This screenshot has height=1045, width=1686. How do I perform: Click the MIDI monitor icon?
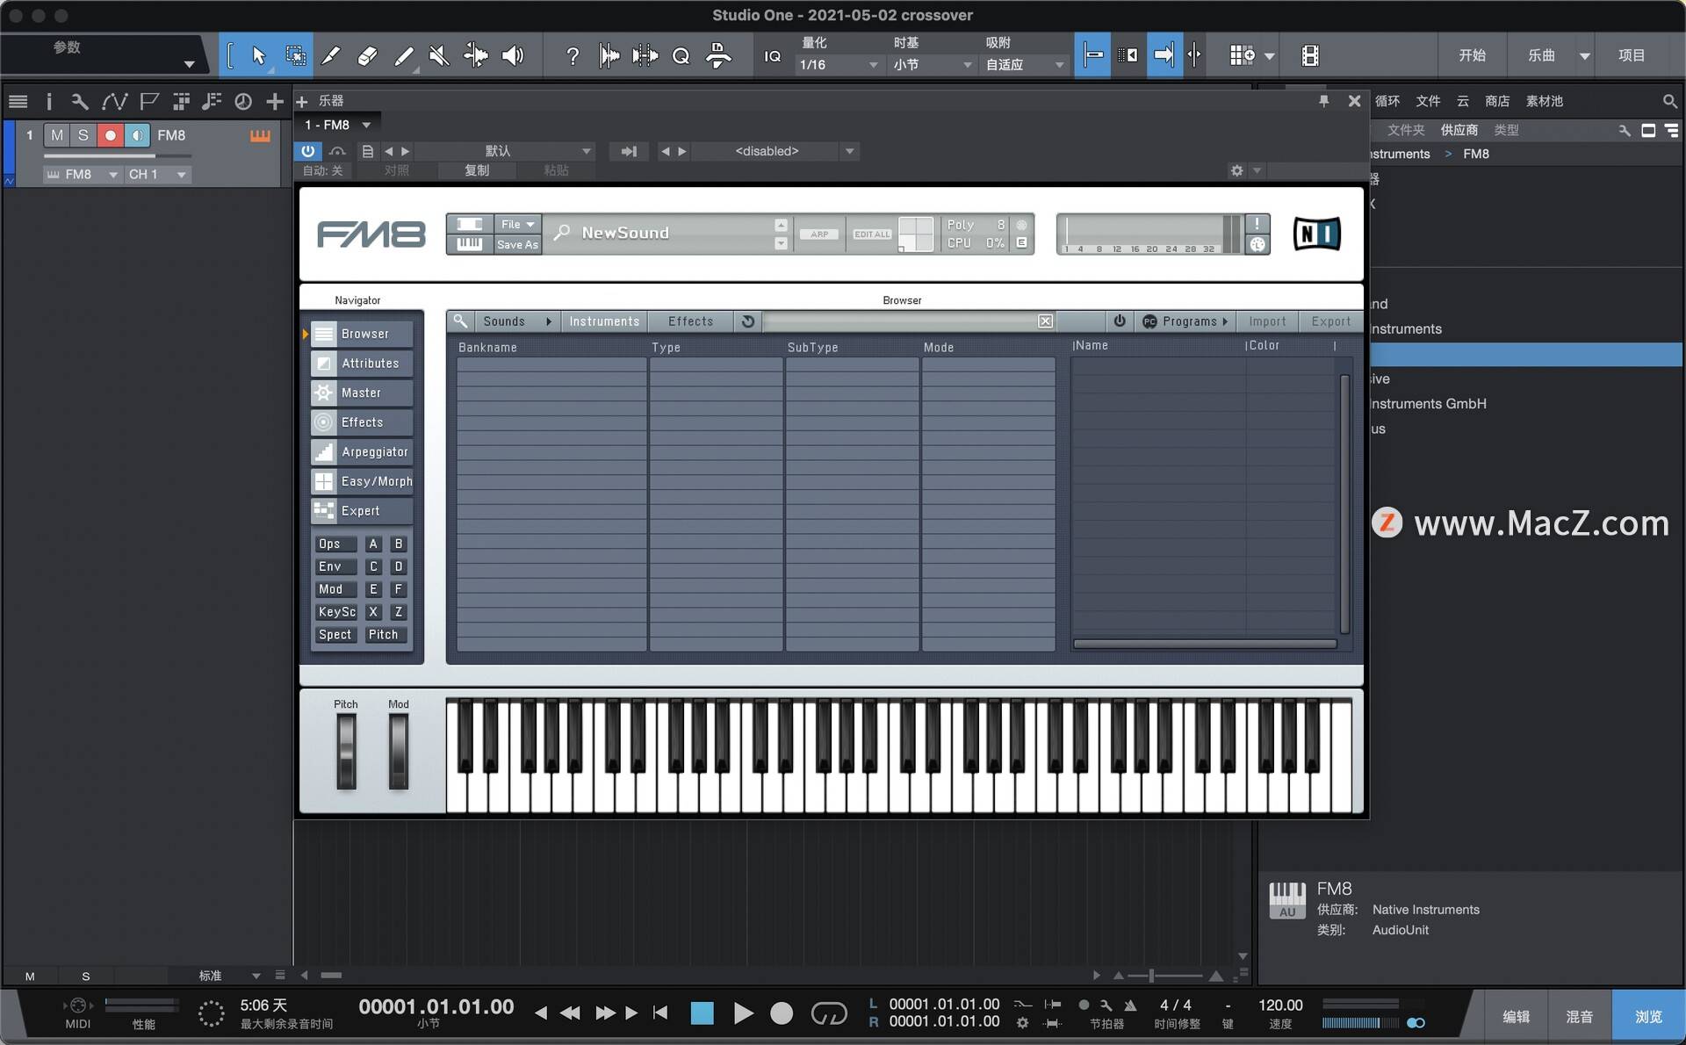point(77,1005)
